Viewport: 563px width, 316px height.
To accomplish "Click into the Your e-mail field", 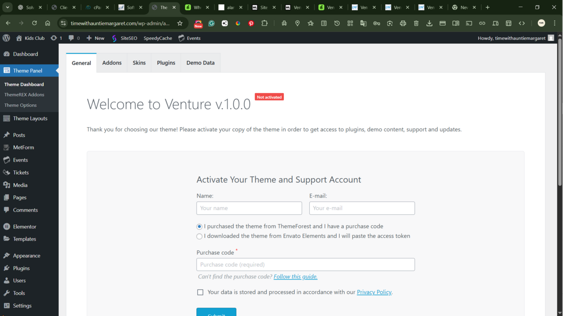I will (362, 208).
